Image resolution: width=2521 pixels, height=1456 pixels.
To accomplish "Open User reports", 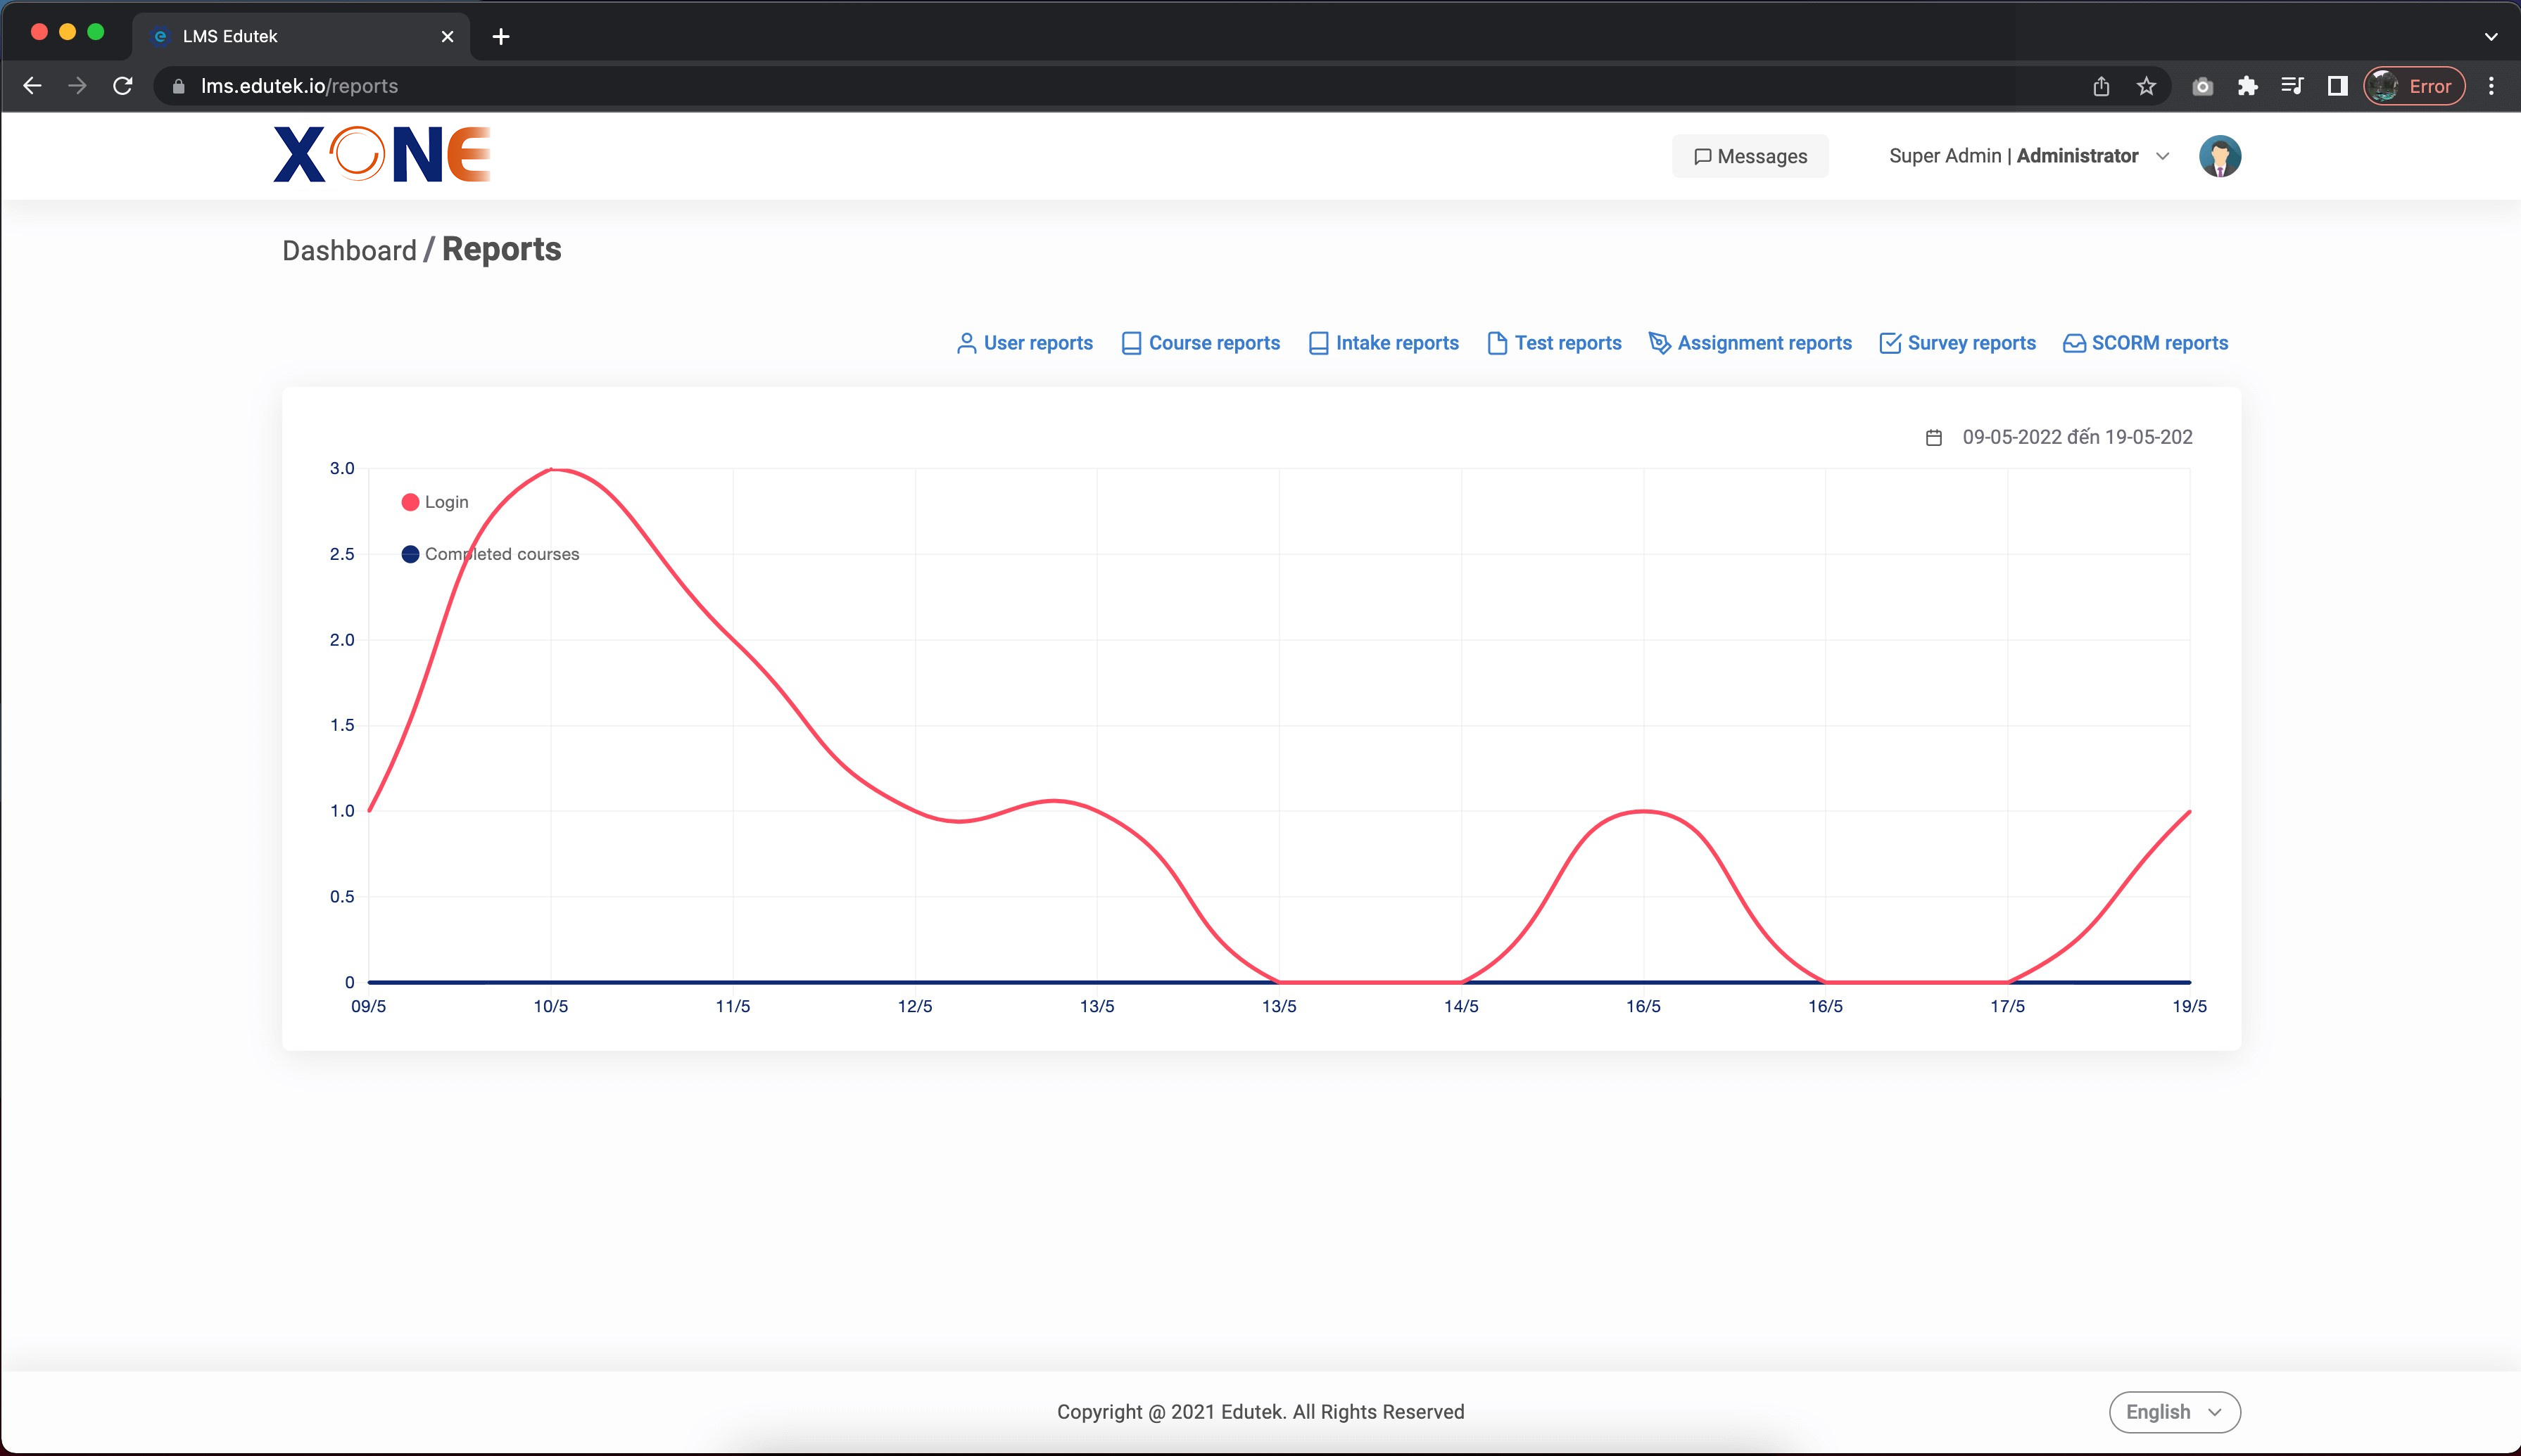I will pyautogui.click(x=1025, y=343).
